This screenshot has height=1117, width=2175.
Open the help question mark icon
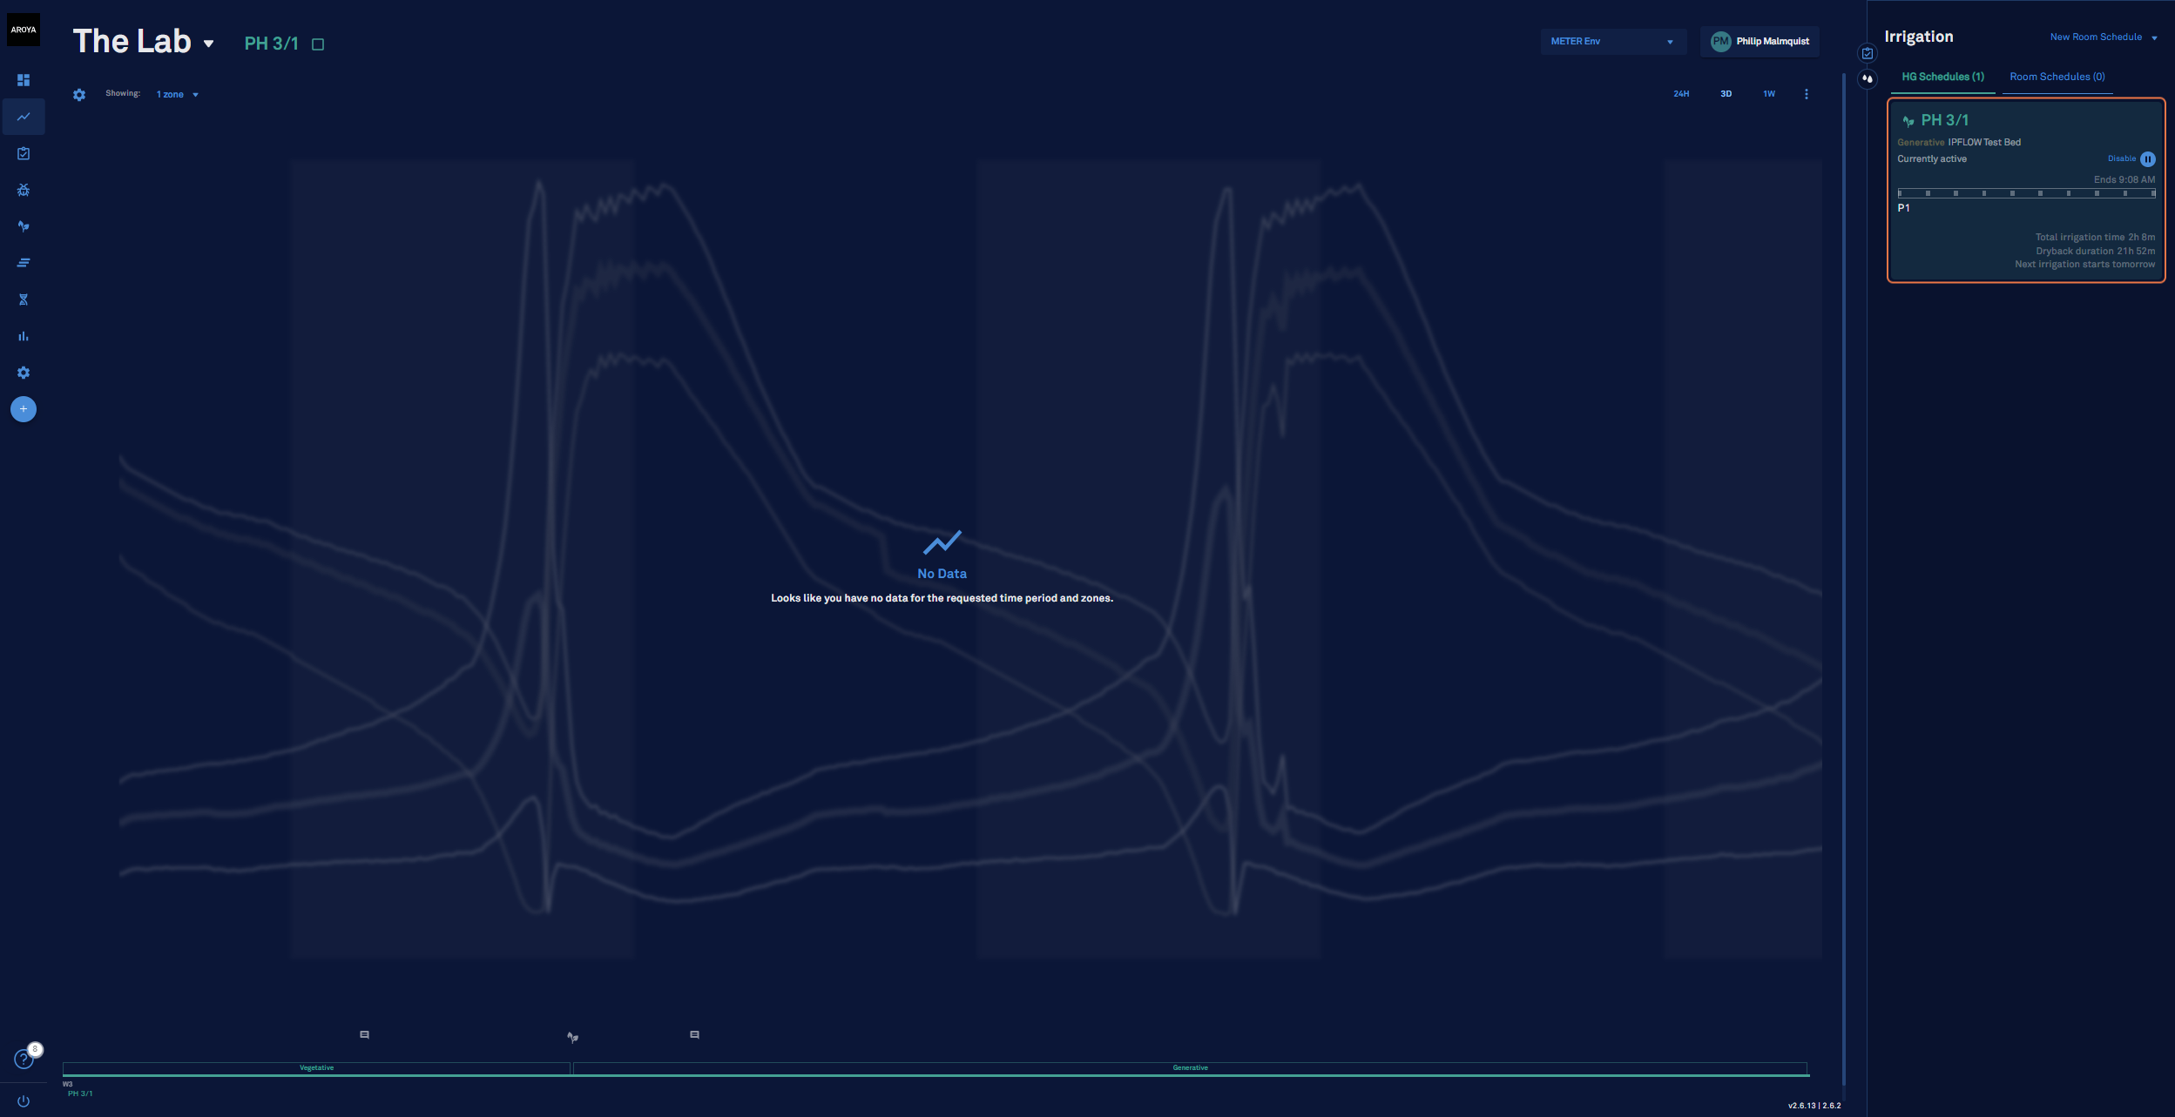tap(24, 1060)
